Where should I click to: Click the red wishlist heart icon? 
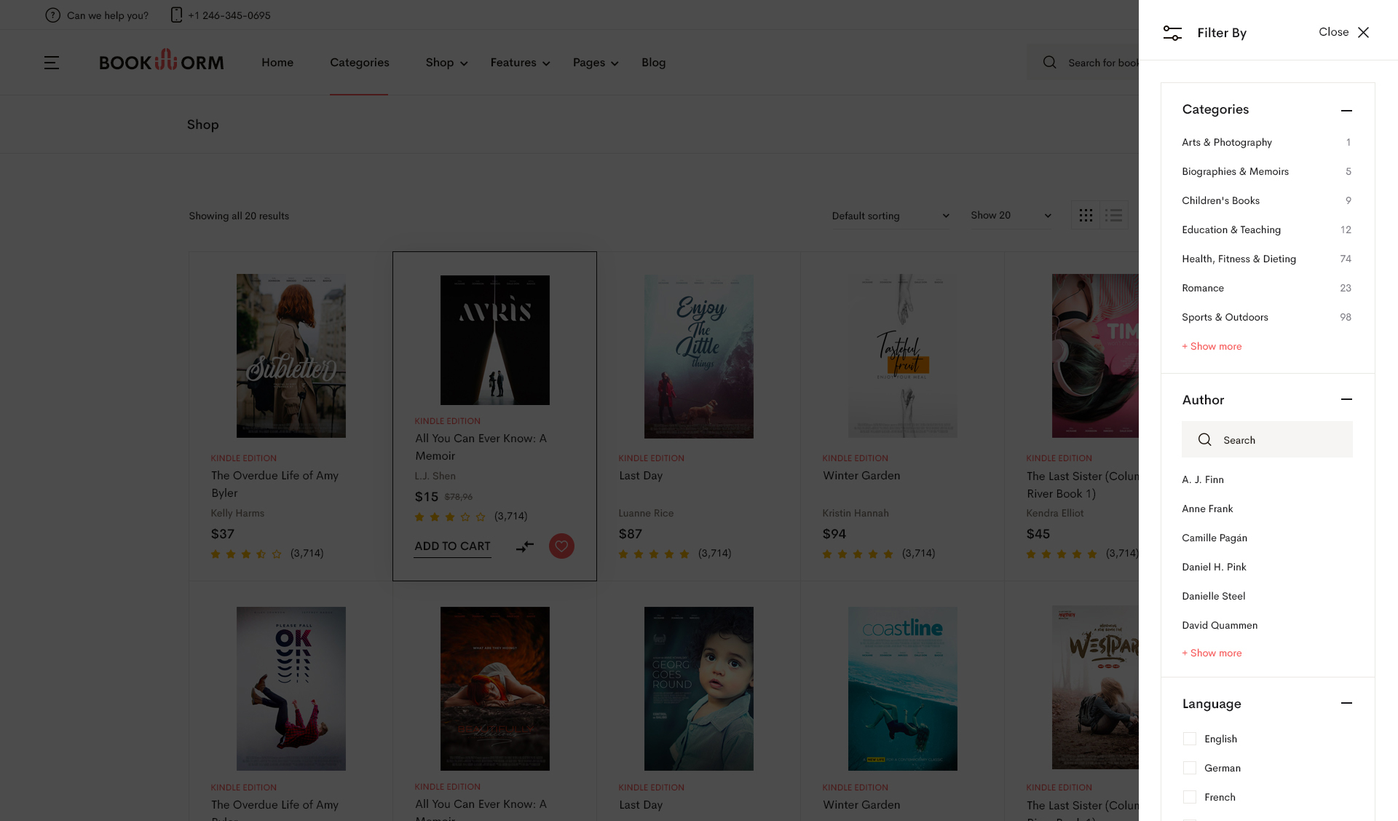[x=561, y=546]
